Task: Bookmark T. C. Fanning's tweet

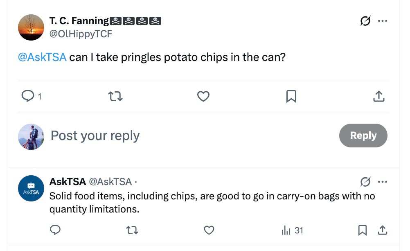Action: (x=291, y=96)
